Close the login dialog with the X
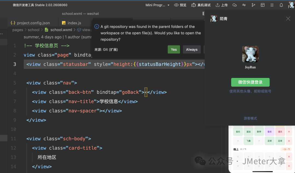Screen dimensions: 295x173 point(288,19)
